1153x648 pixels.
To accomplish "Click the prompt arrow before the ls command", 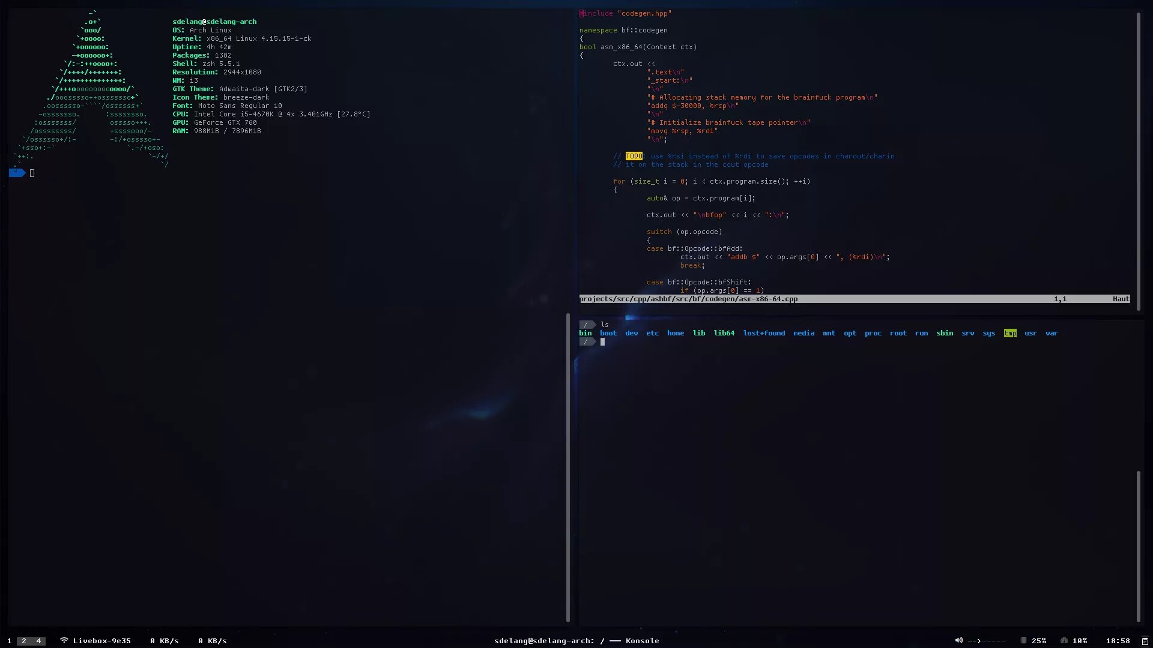I will click(587, 325).
